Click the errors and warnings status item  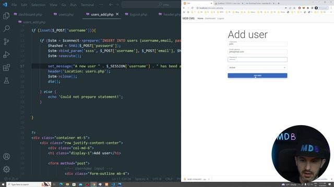pos(11,179)
